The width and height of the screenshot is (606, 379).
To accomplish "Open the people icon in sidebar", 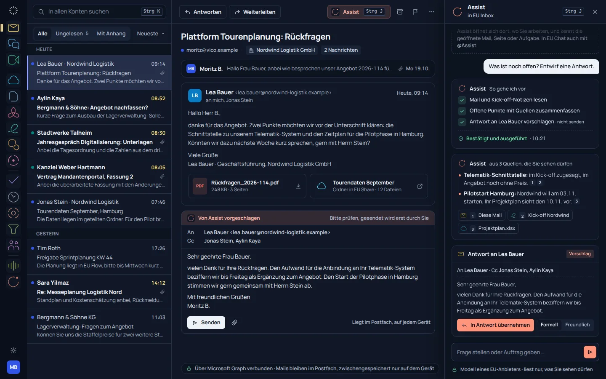I will (x=13, y=245).
